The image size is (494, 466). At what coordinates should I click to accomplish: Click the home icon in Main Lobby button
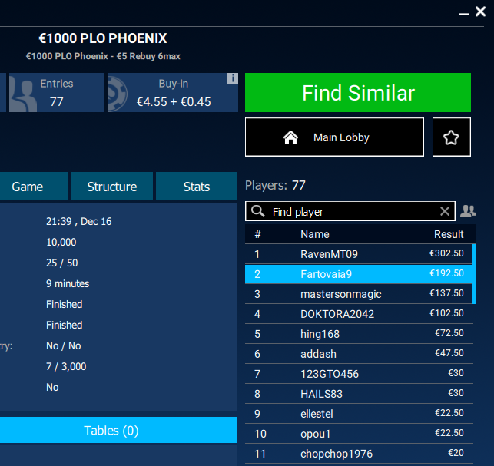coord(290,137)
